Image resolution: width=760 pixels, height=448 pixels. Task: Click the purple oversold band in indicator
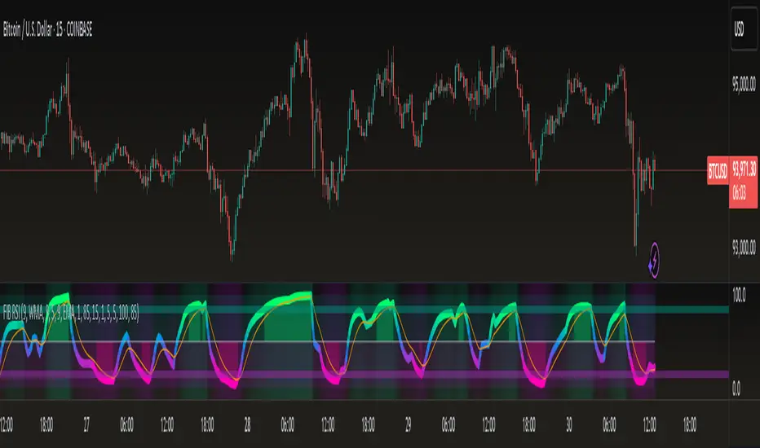[365, 374]
